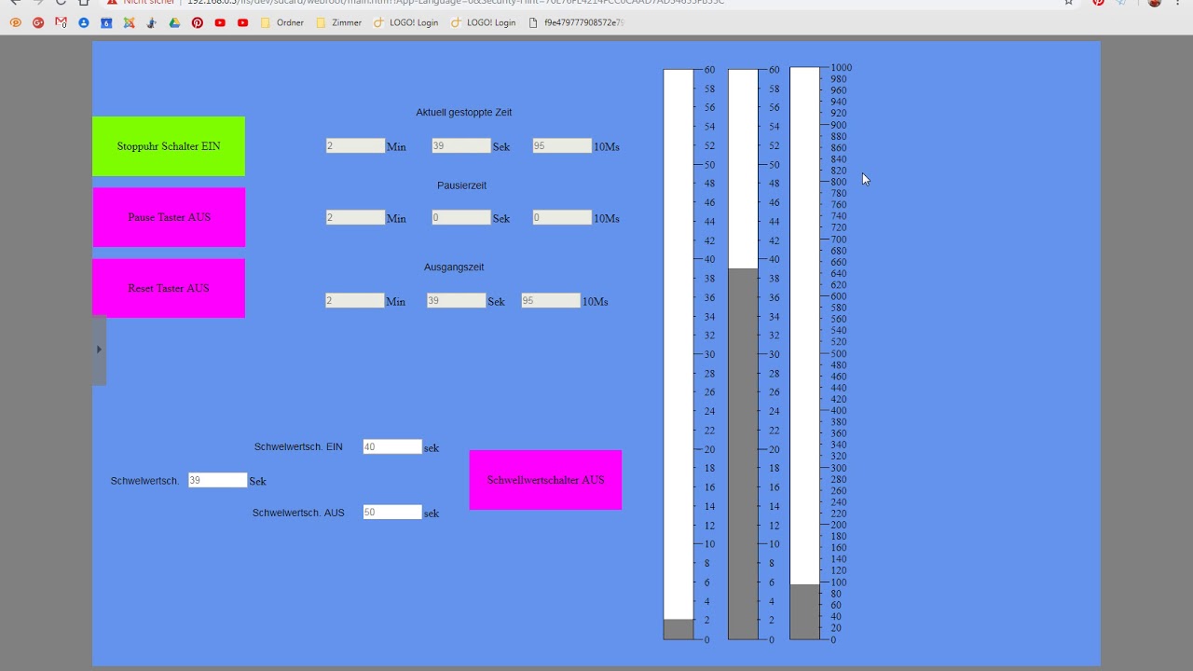
Task: Click the Schwelwertsch. AUS label
Action: [298, 513]
